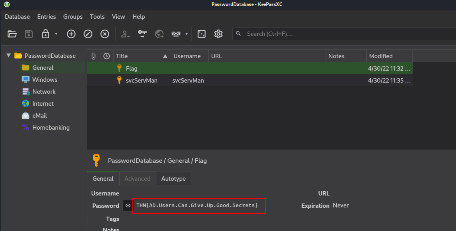This screenshot has width=456, height=231.
Task: Click Flag modified date 4/30/22 11:32
Action: pyautogui.click(x=389, y=69)
